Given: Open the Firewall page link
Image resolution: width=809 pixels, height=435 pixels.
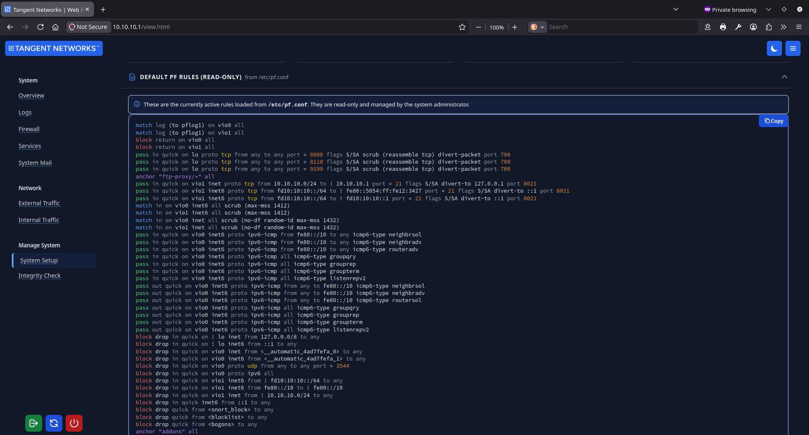Looking at the screenshot, I should click(x=29, y=129).
